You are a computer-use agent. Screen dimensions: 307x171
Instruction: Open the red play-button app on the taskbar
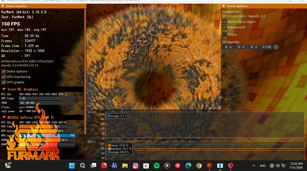pyautogui.click(x=177, y=166)
